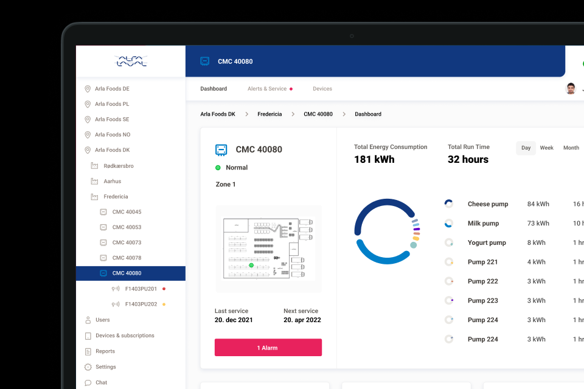The width and height of the screenshot is (584, 389).
Task: Select the Cheese pump label
Action: tap(488, 204)
